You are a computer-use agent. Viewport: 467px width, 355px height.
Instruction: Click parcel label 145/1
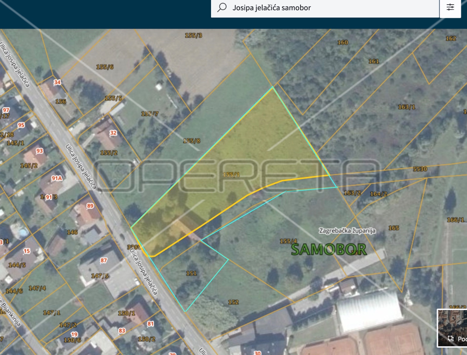click(x=15, y=143)
